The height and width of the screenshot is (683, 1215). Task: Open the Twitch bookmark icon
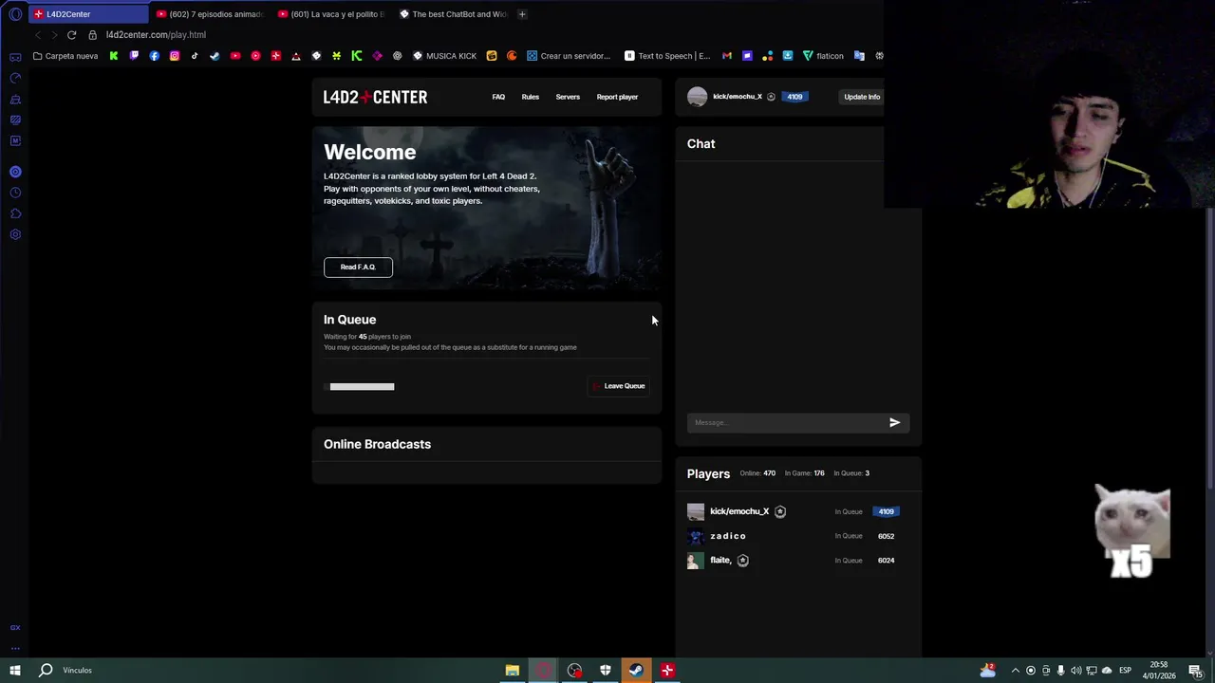coord(134,56)
